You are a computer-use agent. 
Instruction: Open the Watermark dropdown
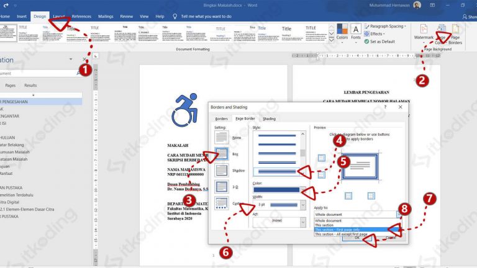pos(424,33)
